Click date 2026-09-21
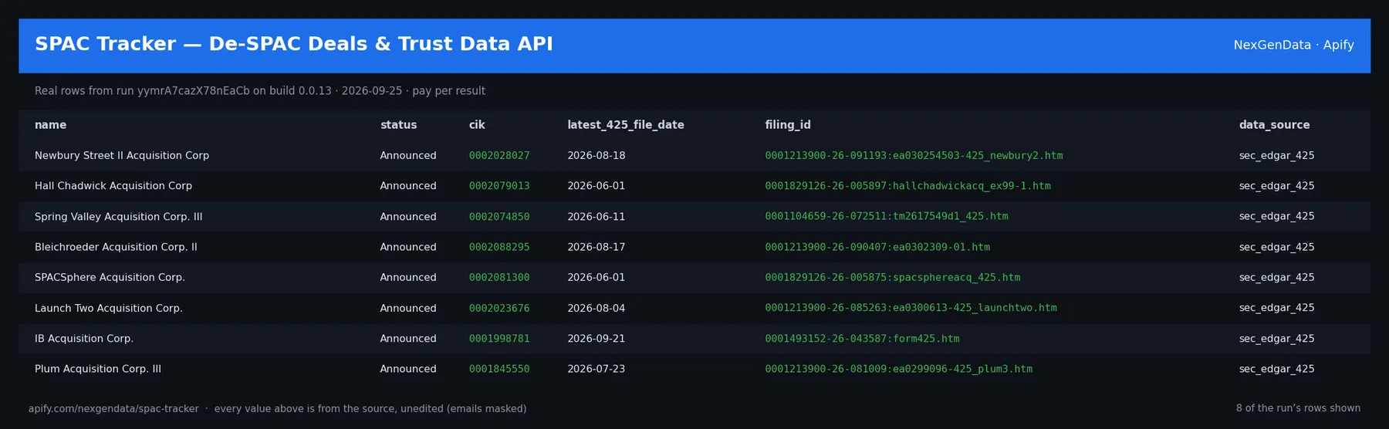Screen dimensions: 1389x429 click(596, 339)
